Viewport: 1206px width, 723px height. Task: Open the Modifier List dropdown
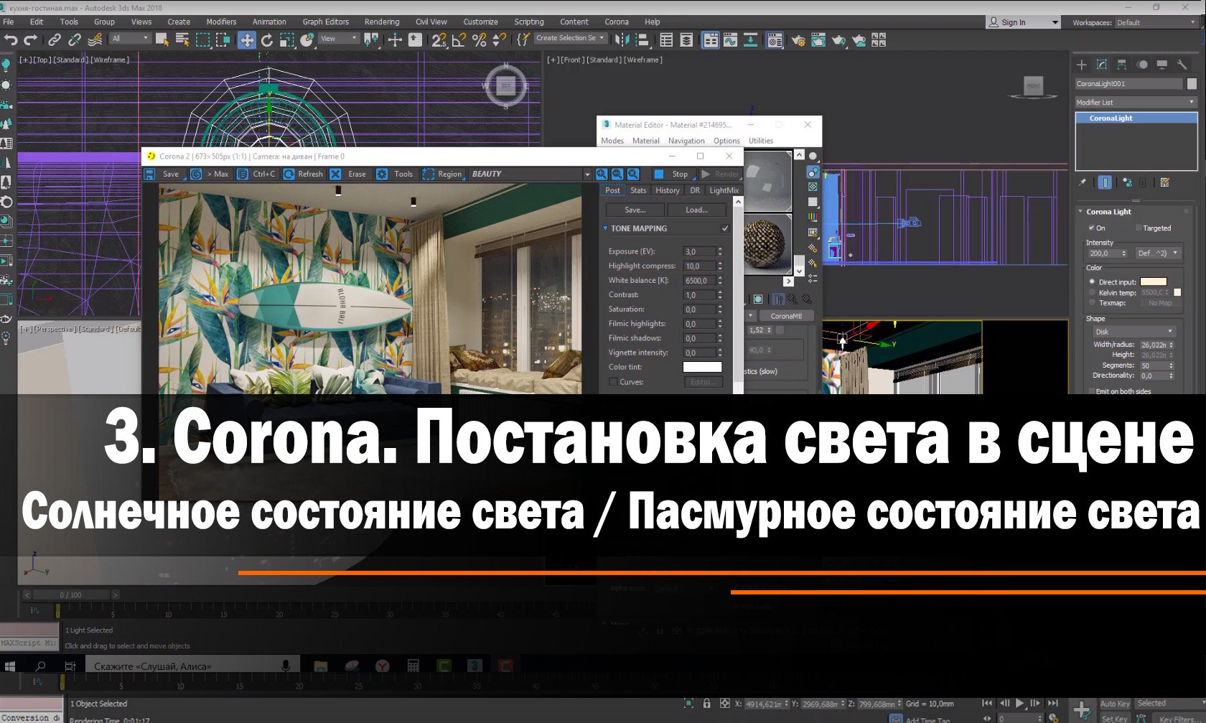[x=1134, y=101]
